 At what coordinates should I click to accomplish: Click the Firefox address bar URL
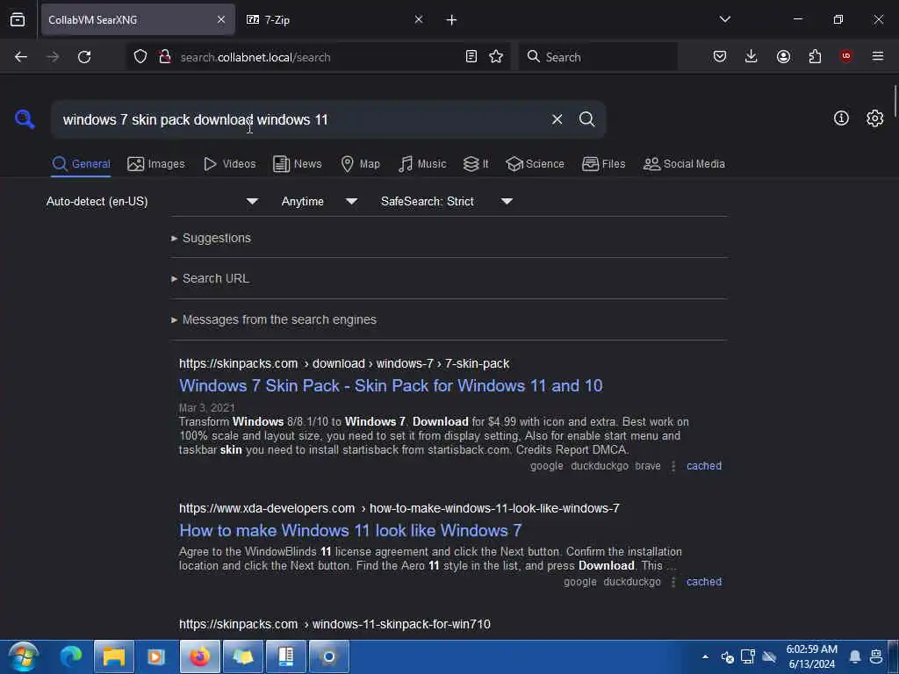click(x=255, y=57)
